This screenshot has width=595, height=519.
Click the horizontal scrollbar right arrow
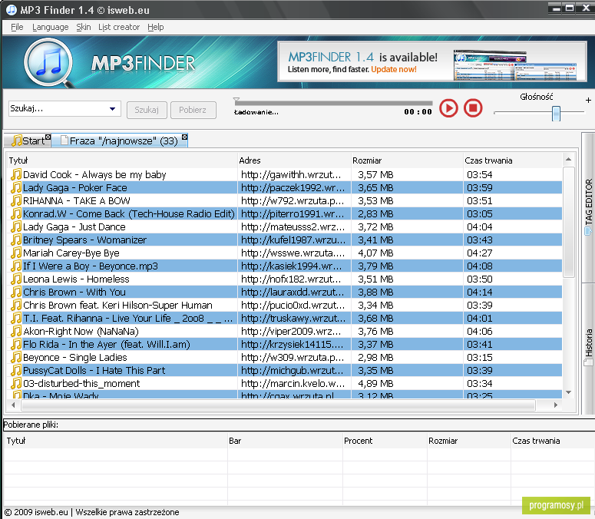tap(556, 405)
